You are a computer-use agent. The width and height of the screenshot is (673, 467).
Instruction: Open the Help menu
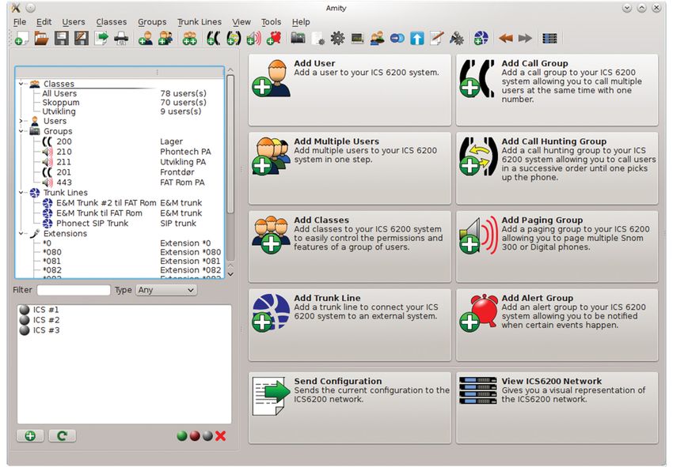coord(301,22)
